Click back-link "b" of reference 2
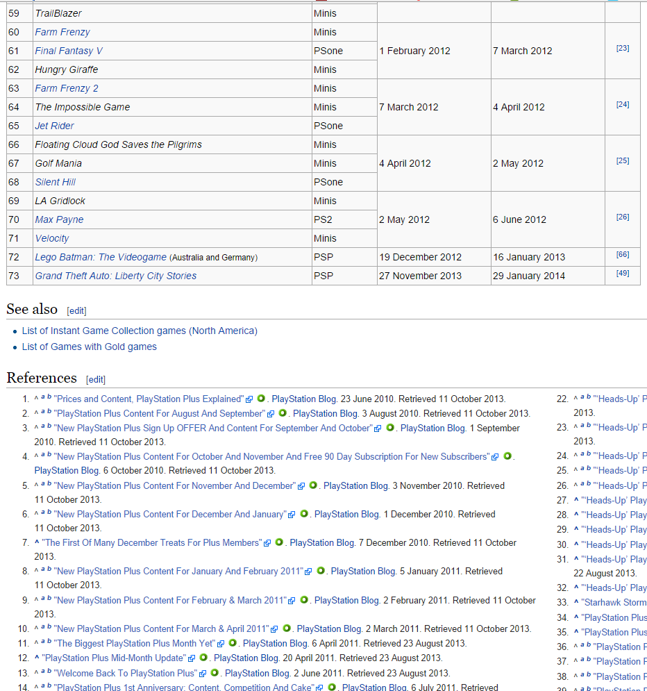647x691 pixels. point(49,411)
